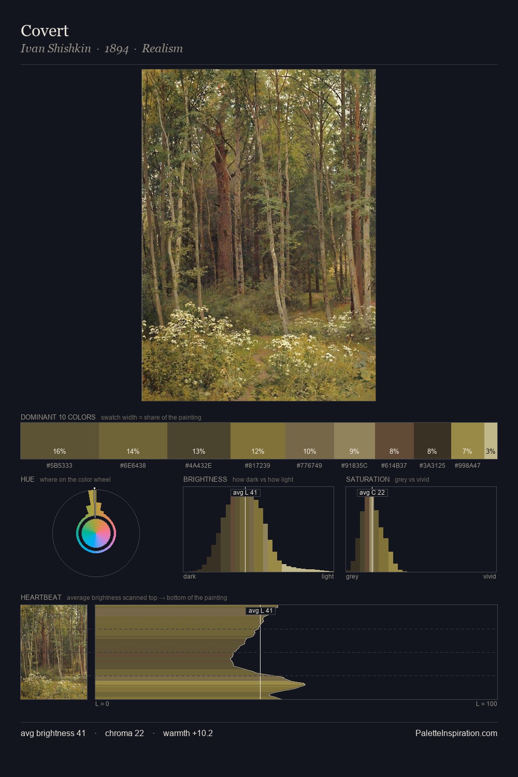Select the 14% swatch colored #6E6438
The image size is (518, 777).
tap(133, 441)
